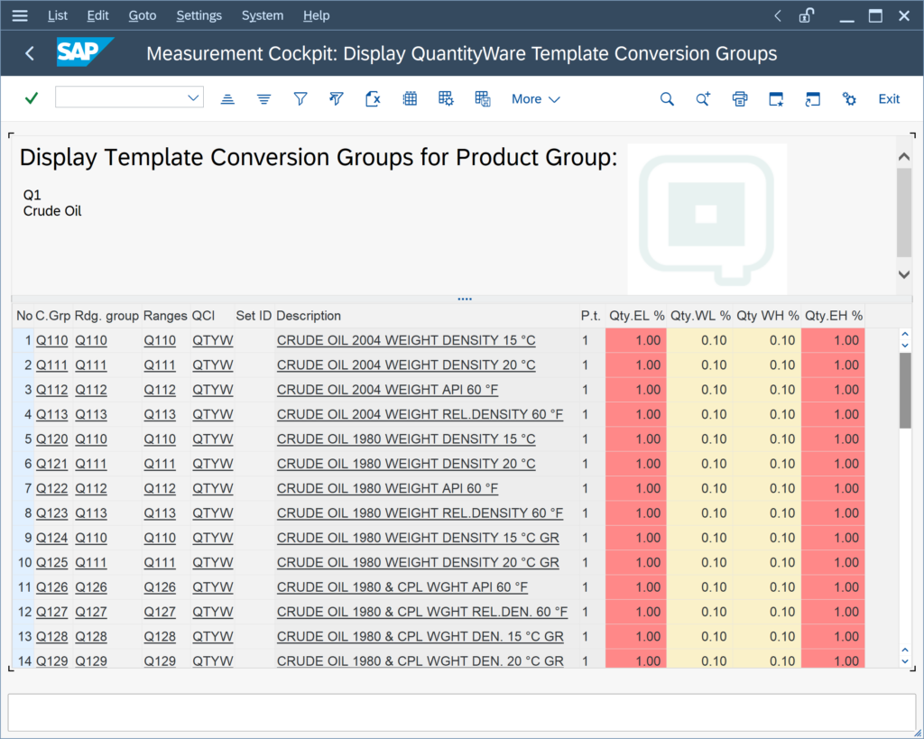Sort the list in descending order
The height and width of the screenshot is (739, 924).
264,99
